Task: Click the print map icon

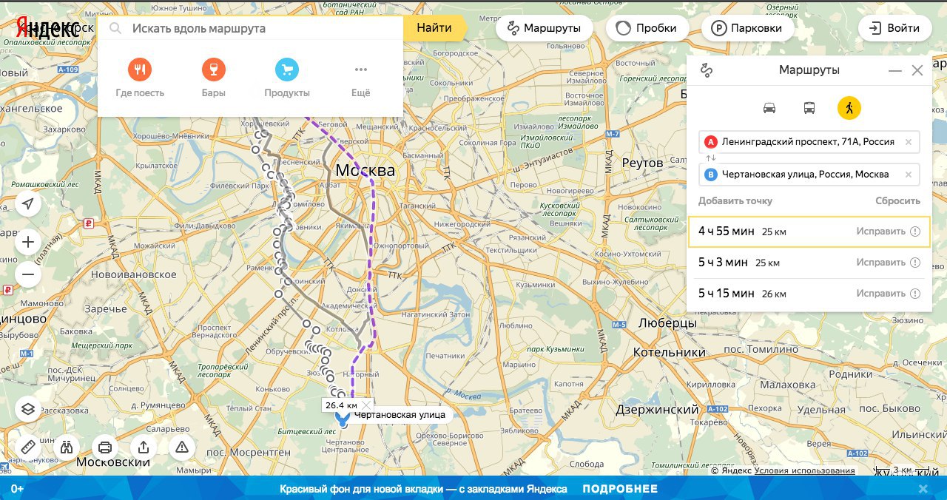Action: tap(105, 447)
